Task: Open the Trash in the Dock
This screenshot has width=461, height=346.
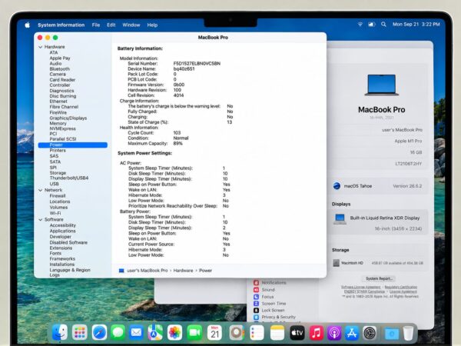Action: click(x=408, y=333)
